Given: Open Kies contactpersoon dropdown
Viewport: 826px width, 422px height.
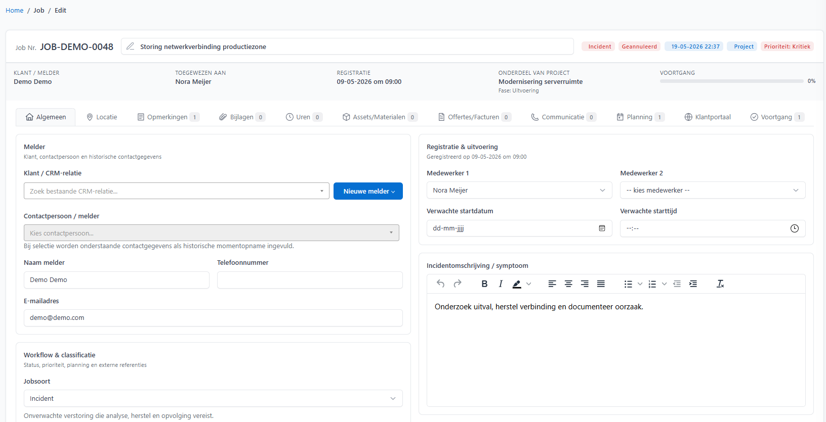Looking at the screenshot, I should coord(212,233).
